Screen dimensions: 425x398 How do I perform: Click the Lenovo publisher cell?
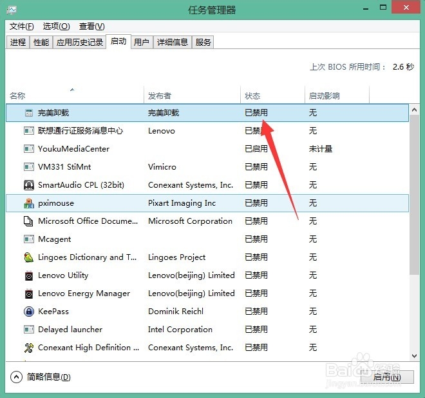point(162,131)
